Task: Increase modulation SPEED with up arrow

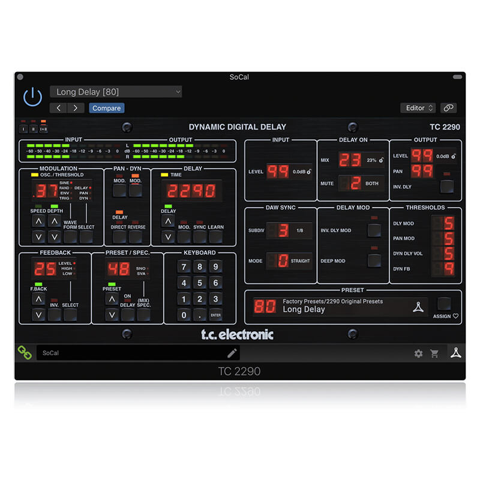Action: coord(38,221)
